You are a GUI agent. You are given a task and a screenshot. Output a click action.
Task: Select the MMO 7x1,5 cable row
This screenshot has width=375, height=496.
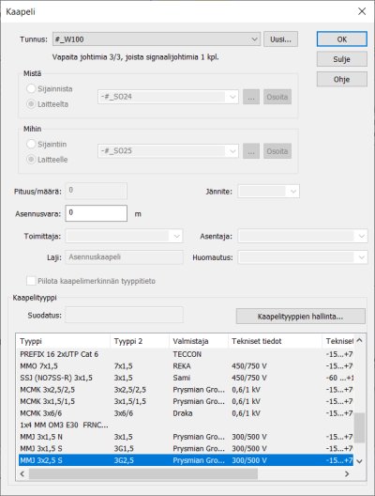(x=186, y=366)
